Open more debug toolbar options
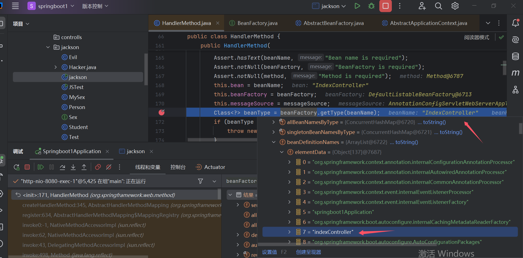Image resolution: width=523 pixels, height=258 pixels. [120, 167]
